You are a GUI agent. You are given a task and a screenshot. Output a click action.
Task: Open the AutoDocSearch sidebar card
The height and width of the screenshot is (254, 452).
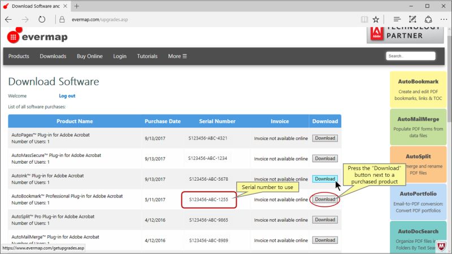418,238
